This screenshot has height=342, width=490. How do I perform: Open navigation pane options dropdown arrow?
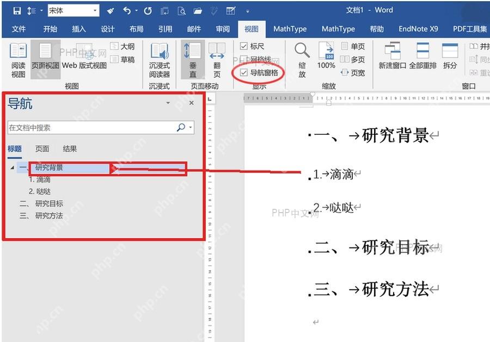tap(168, 103)
